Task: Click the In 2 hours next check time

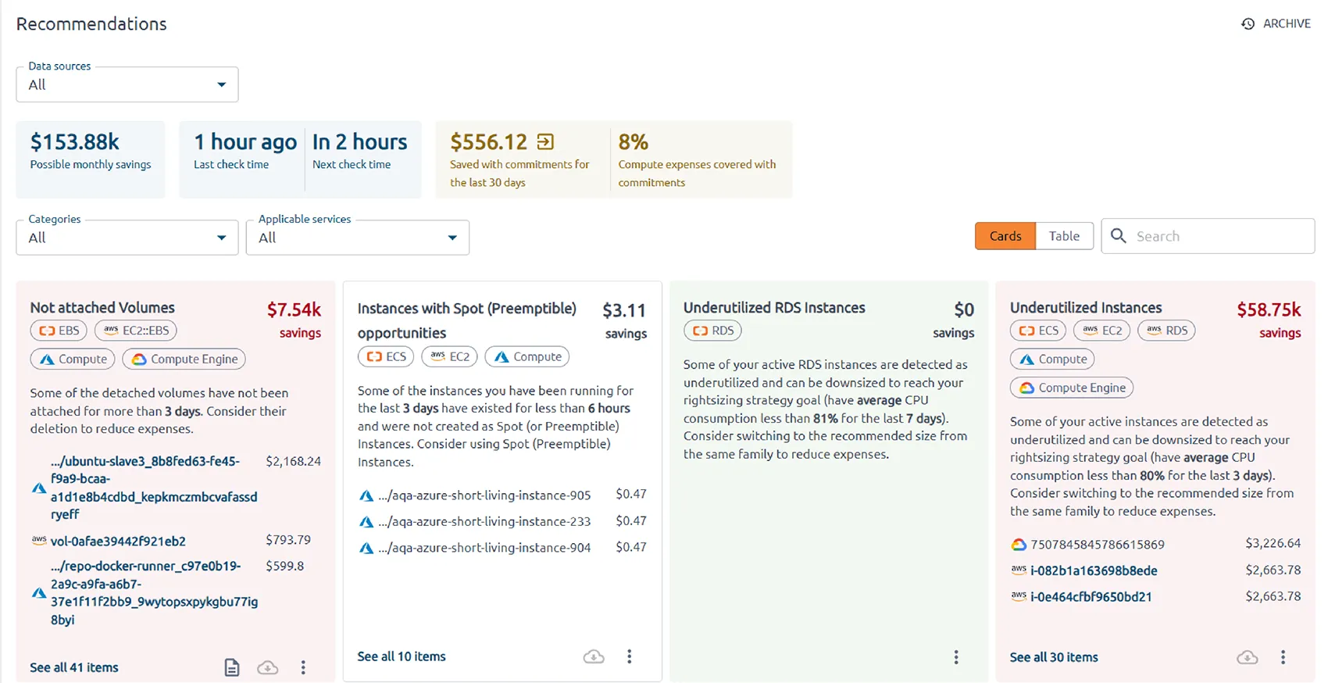Action: pyautogui.click(x=360, y=142)
